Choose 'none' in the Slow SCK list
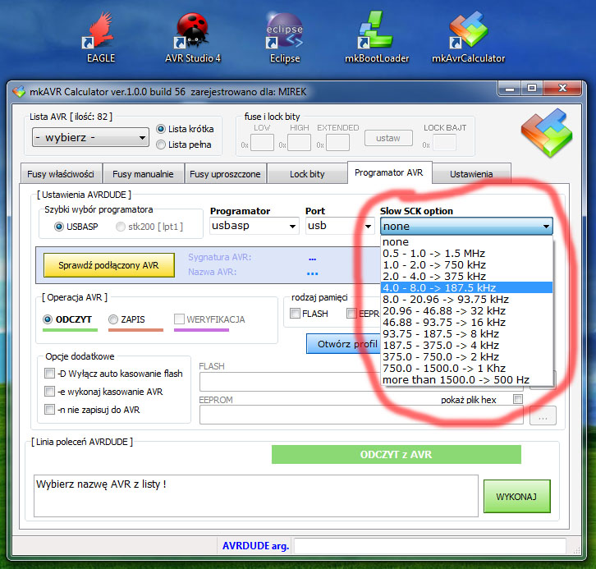596x569 pixels. coord(466,241)
